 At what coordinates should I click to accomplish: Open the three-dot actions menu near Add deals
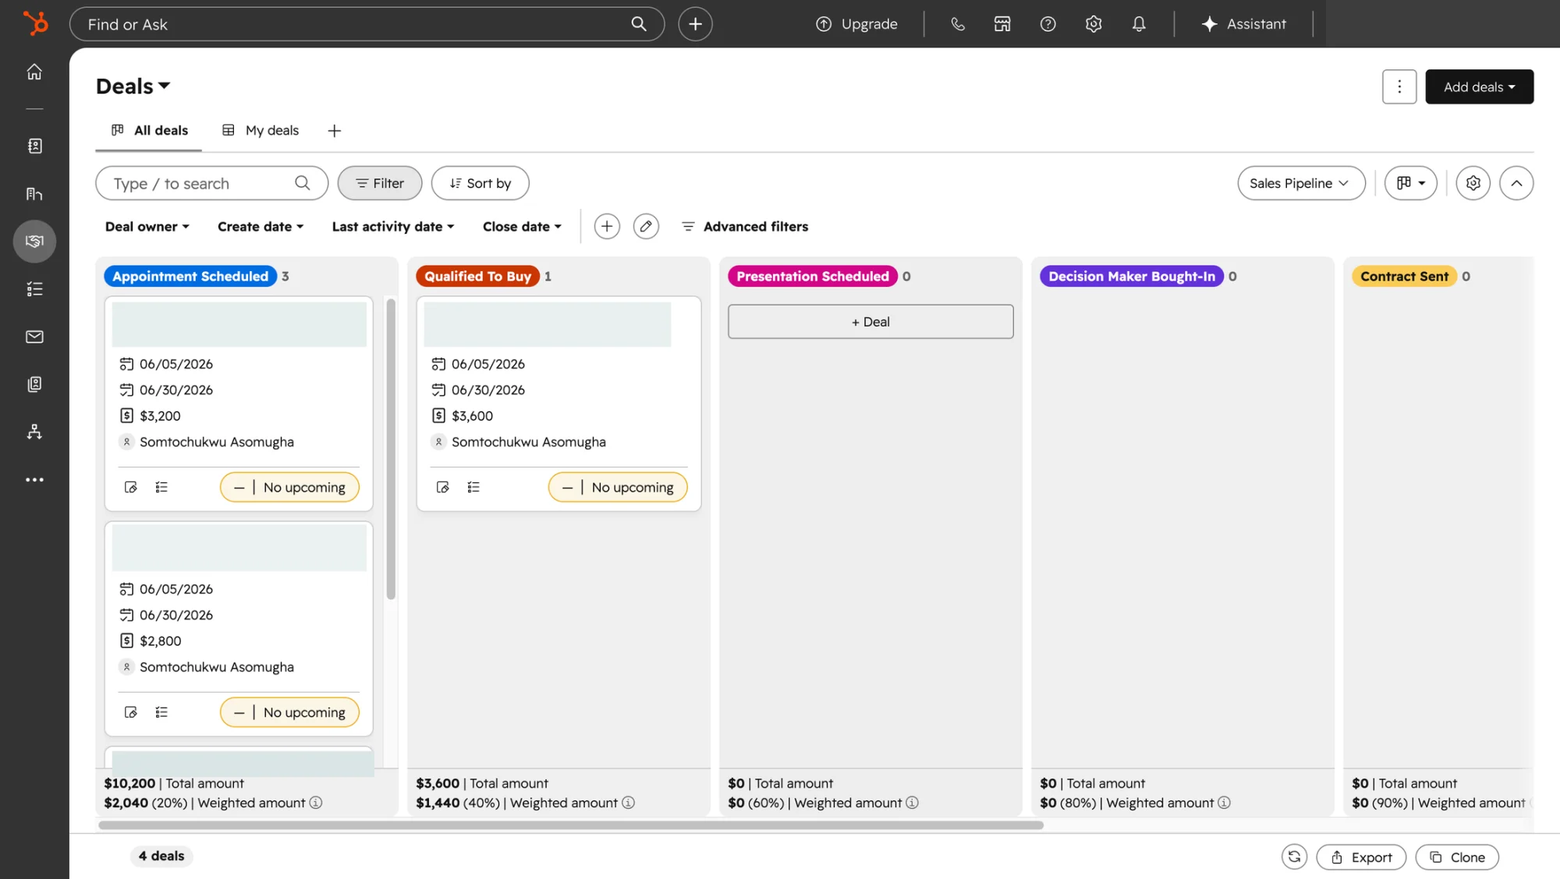click(x=1399, y=86)
